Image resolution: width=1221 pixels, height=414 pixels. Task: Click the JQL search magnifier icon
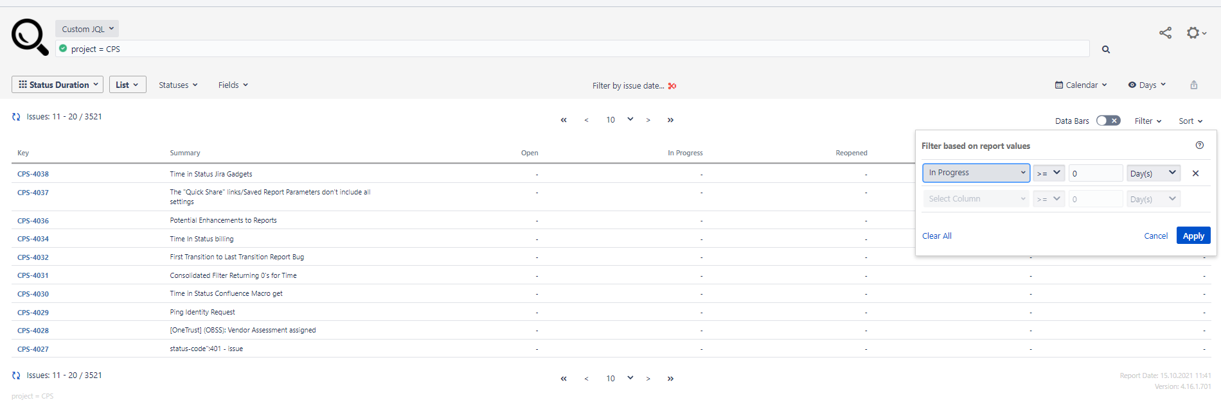1106,49
